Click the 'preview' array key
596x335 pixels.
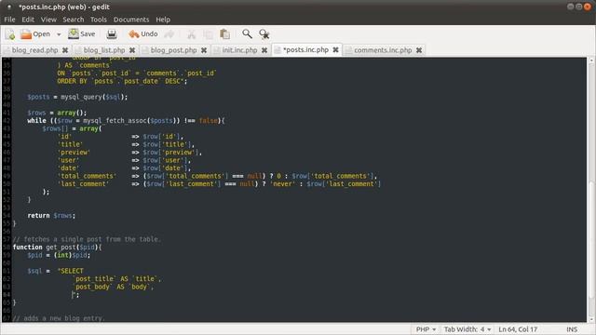coord(74,153)
